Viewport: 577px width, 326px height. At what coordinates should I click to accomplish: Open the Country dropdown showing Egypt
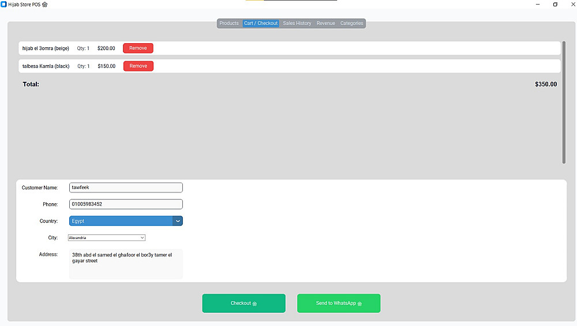(x=126, y=221)
